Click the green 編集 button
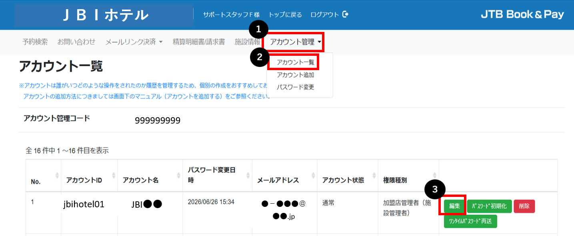 [454, 206]
